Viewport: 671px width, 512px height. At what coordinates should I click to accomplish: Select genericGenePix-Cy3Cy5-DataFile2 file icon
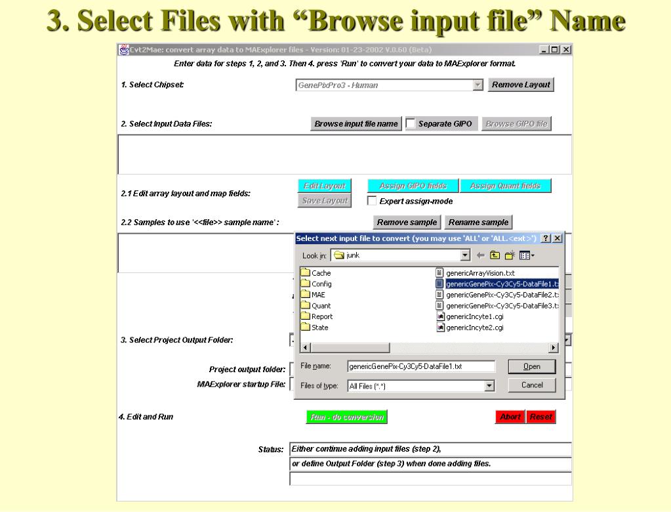point(439,295)
